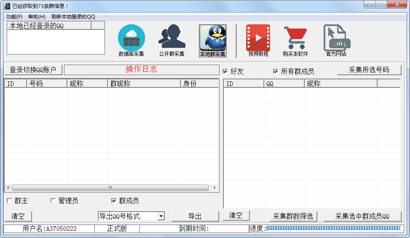Image resolution: width=410 pixels, height=238 pixels.
Task: Open the 功能(F) menu
Action: coord(14,17)
